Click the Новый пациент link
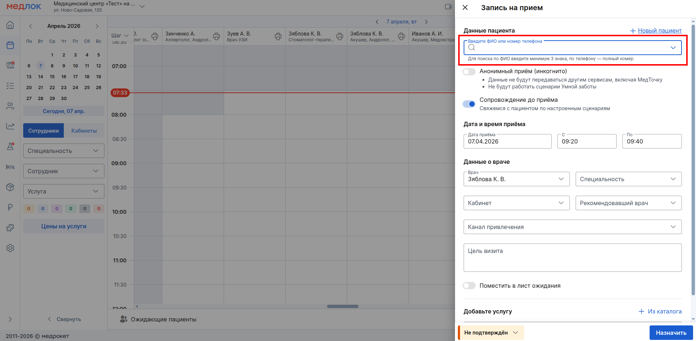The height and width of the screenshot is (341, 696). (659, 31)
